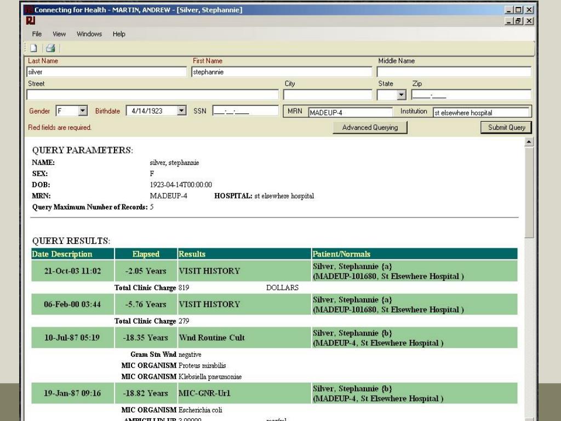This screenshot has width=561, height=421.
Task: Click the results scrollbar up arrow
Action: (529, 142)
